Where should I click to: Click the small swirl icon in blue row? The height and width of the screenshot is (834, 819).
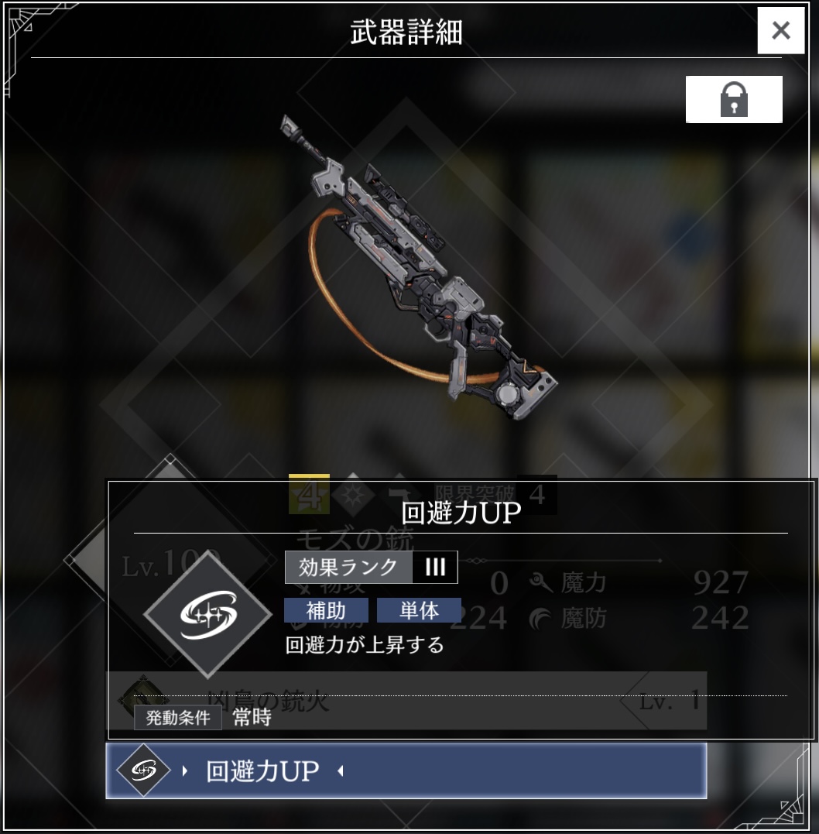click(143, 771)
